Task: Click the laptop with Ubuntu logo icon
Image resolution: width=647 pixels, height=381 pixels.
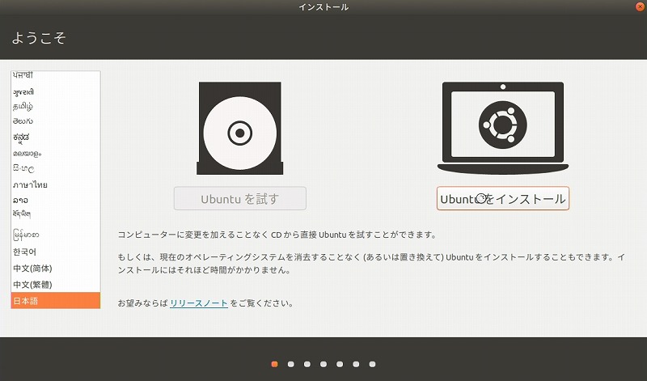Action: coord(502,128)
